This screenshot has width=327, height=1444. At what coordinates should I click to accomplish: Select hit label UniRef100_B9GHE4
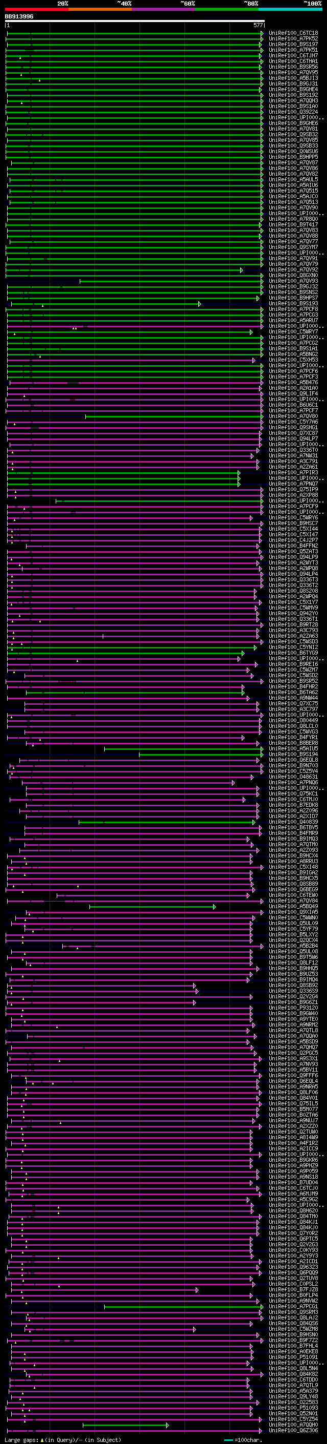point(293,89)
